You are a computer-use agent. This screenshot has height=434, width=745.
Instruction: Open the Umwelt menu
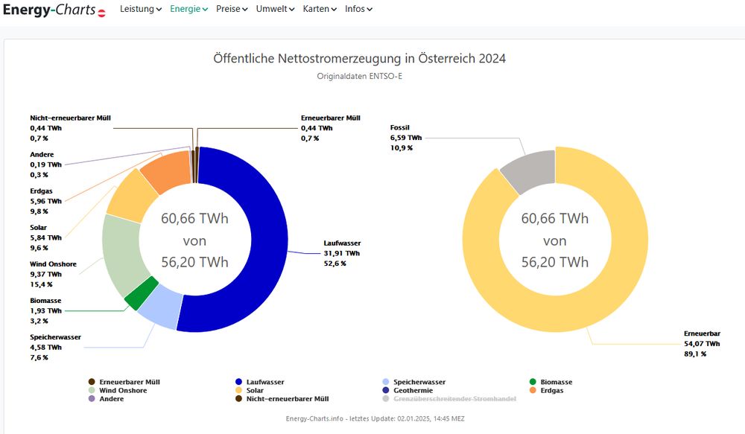pyautogui.click(x=275, y=9)
